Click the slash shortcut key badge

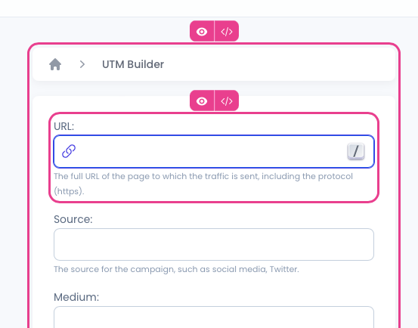(356, 151)
